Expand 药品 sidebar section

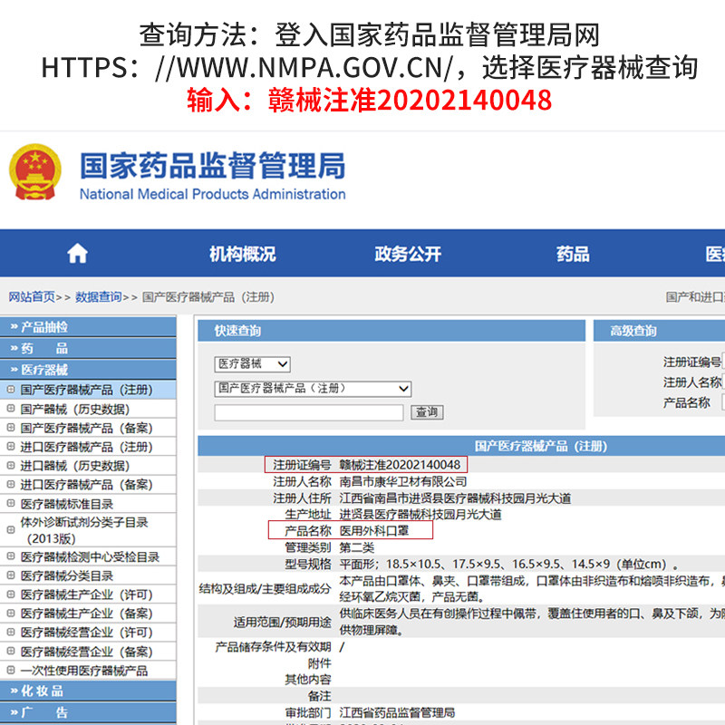point(88,348)
